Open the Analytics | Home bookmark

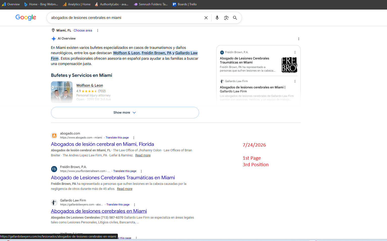(x=77, y=4)
